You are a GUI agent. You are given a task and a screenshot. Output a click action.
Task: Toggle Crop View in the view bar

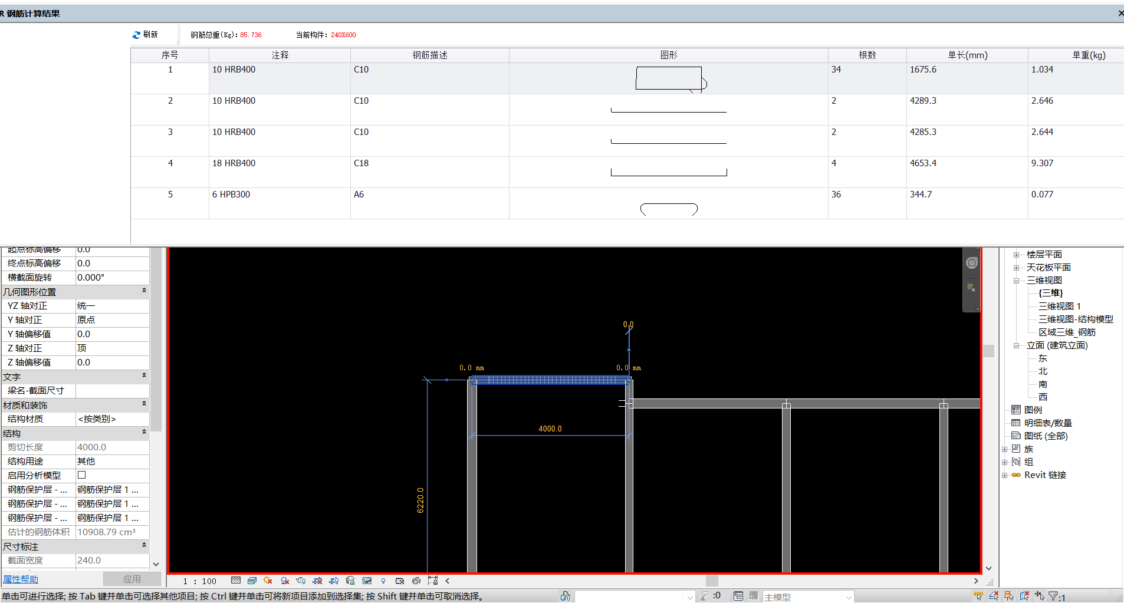pyautogui.click(x=317, y=581)
